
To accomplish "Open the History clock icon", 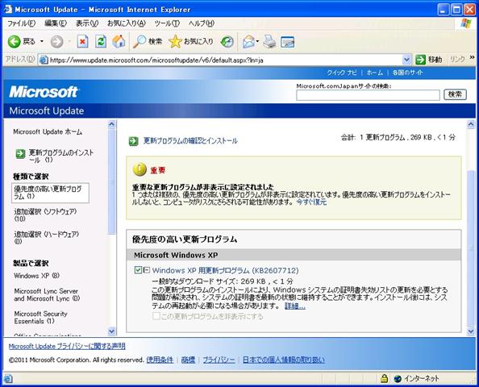I will click(227, 42).
